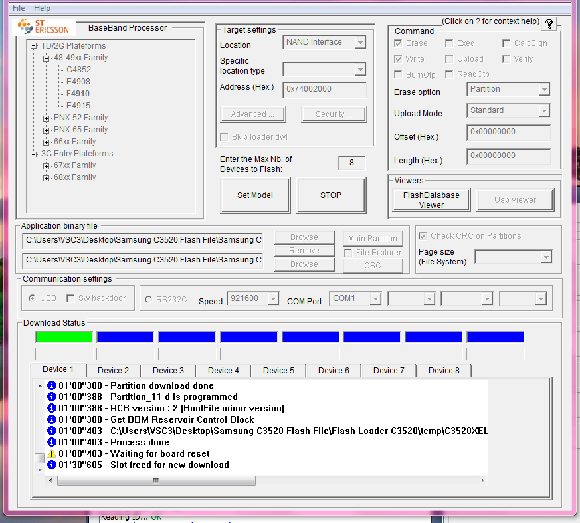This screenshot has height=523, width=580.
Task: Toggle the Erase checkbox
Action: coord(398,43)
